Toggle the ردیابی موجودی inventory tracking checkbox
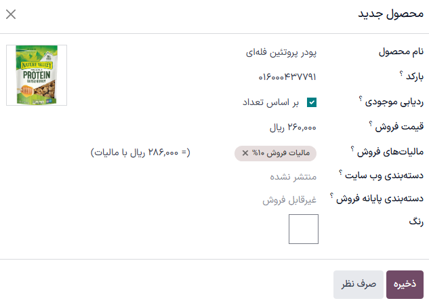The height and width of the screenshot is (305, 429). pyautogui.click(x=312, y=102)
